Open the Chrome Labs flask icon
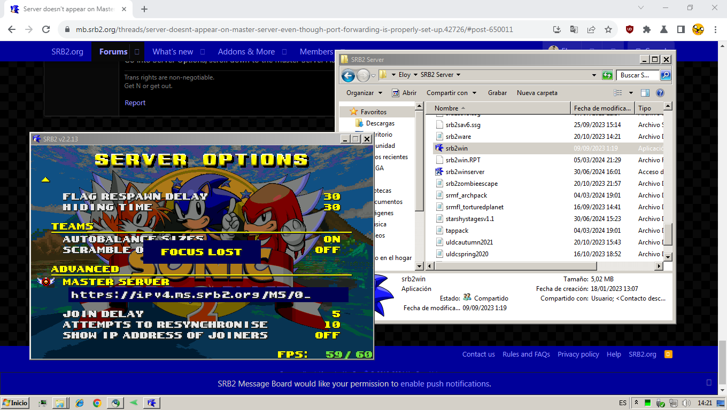Viewport: 727px width, 410px height. click(664, 29)
